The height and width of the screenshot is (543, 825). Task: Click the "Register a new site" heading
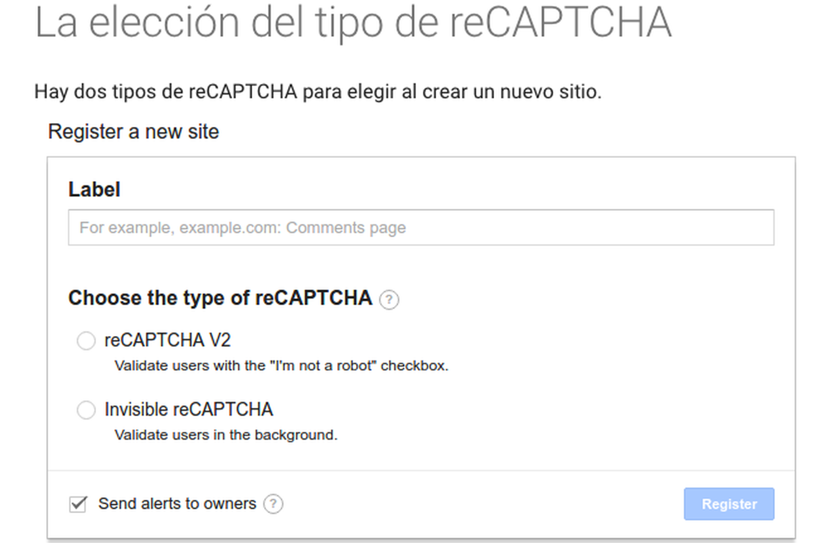[133, 132]
